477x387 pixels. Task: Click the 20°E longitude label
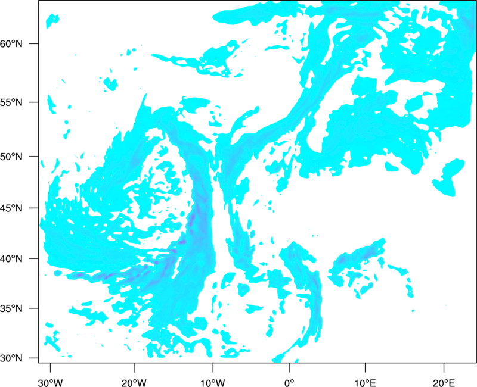point(444,383)
